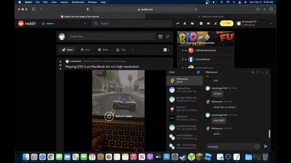Screen dimensions: 291x163
Task: Open Minecraft from the Dock
Action: (200, 157)
